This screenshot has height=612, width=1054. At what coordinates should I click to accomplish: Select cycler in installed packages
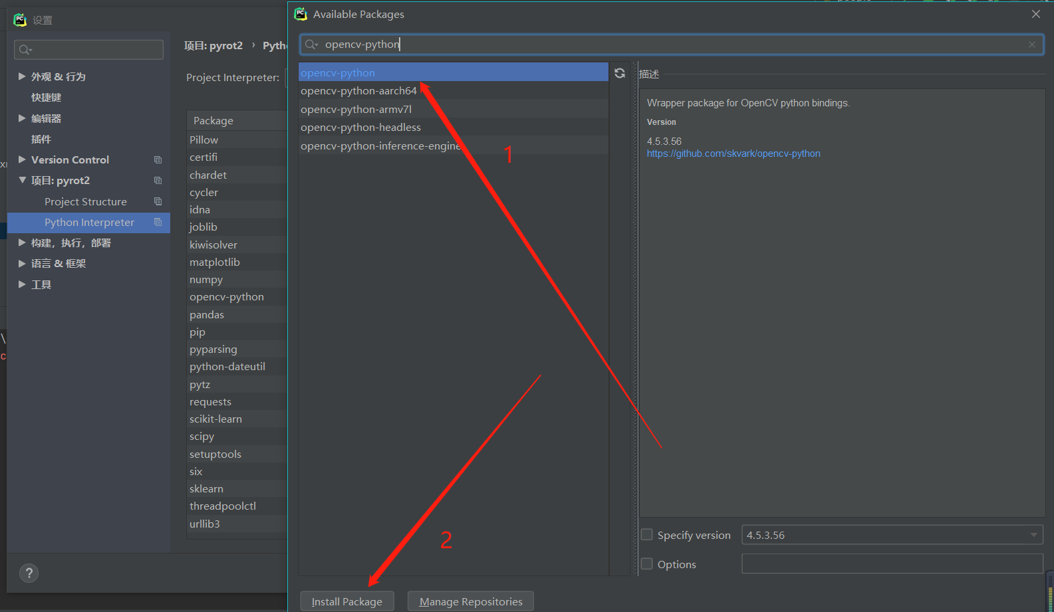pyautogui.click(x=237, y=192)
